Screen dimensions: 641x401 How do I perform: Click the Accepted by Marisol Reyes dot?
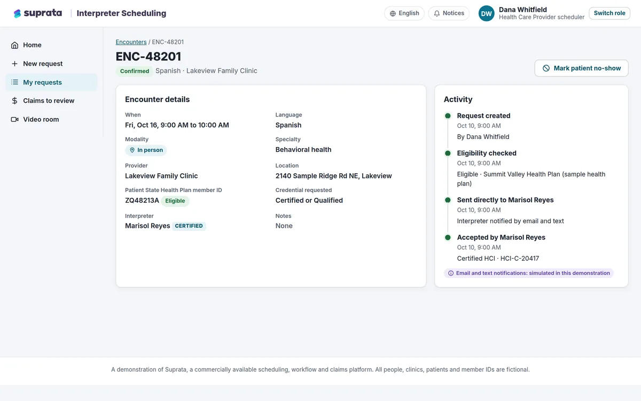(x=448, y=237)
